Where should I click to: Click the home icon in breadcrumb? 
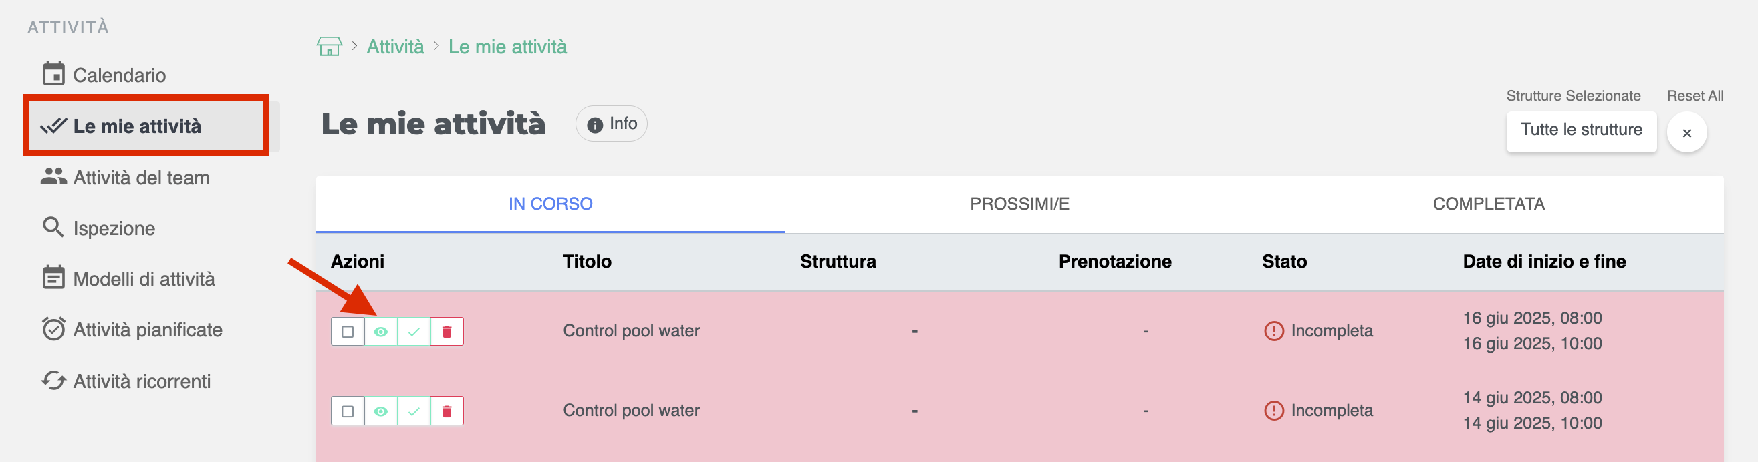(329, 46)
